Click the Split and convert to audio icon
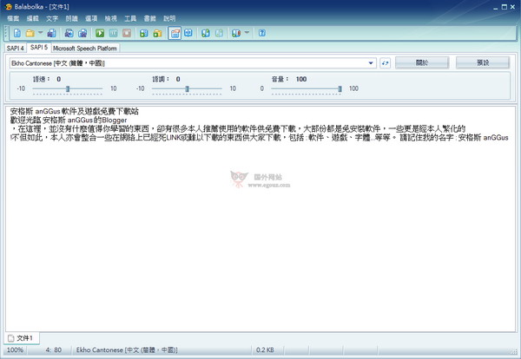This screenshot has width=521, height=359. (82, 33)
